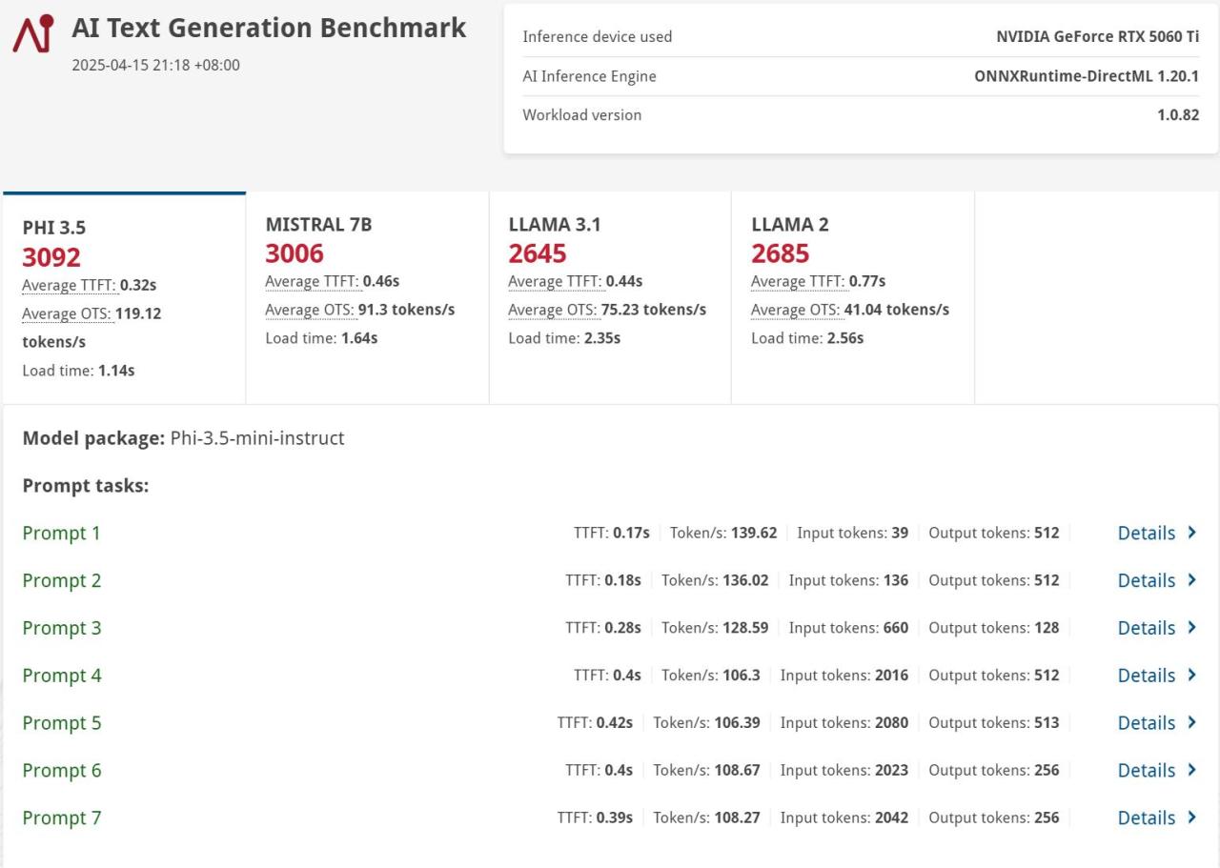1220x868 pixels.
Task: Click Average TTFT label under LLAMA 2
Action: tap(797, 281)
